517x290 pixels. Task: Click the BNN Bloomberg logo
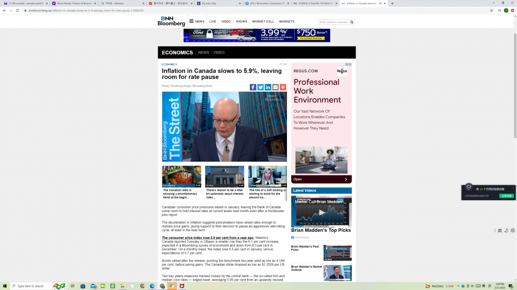171,21
